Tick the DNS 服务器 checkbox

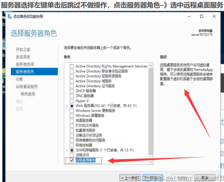pos(72,96)
